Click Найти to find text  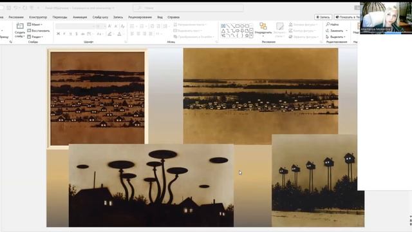tap(332, 24)
